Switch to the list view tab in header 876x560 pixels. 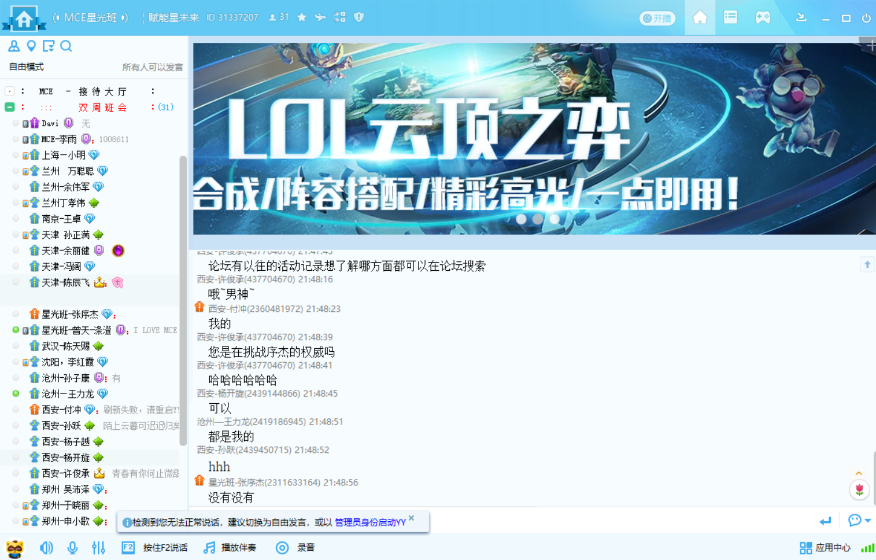click(730, 17)
